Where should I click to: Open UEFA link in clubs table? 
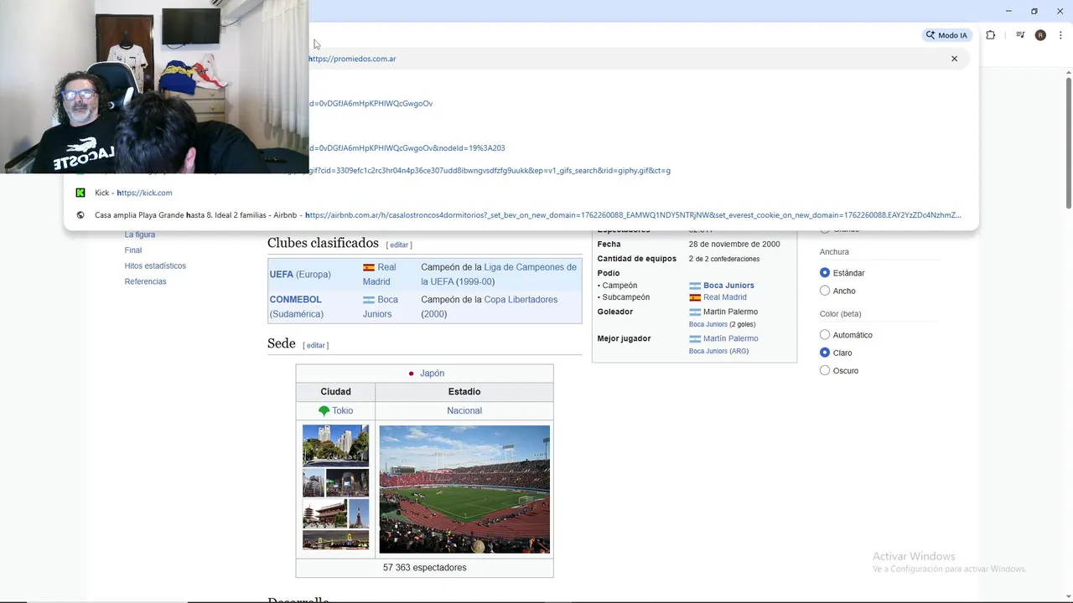click(x=281, y=275)
